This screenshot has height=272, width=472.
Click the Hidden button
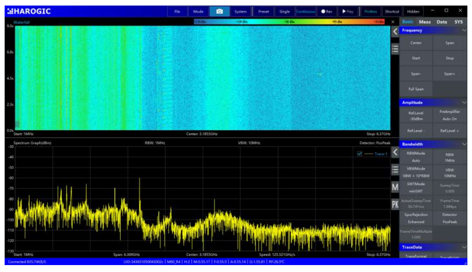(x=413, y=12)
